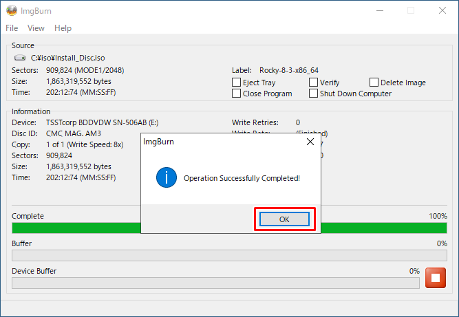459x317 pixels.
Task: Click the red stop button
Action: [x=435, y=278]
